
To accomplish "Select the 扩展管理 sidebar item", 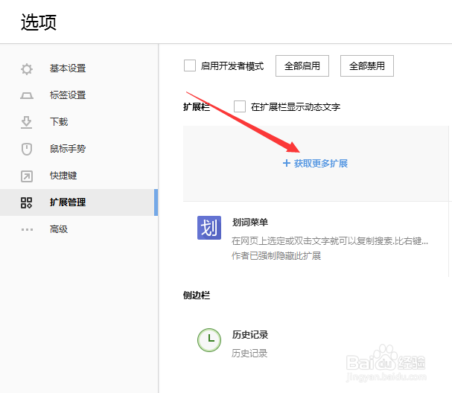I will [79, 202].
